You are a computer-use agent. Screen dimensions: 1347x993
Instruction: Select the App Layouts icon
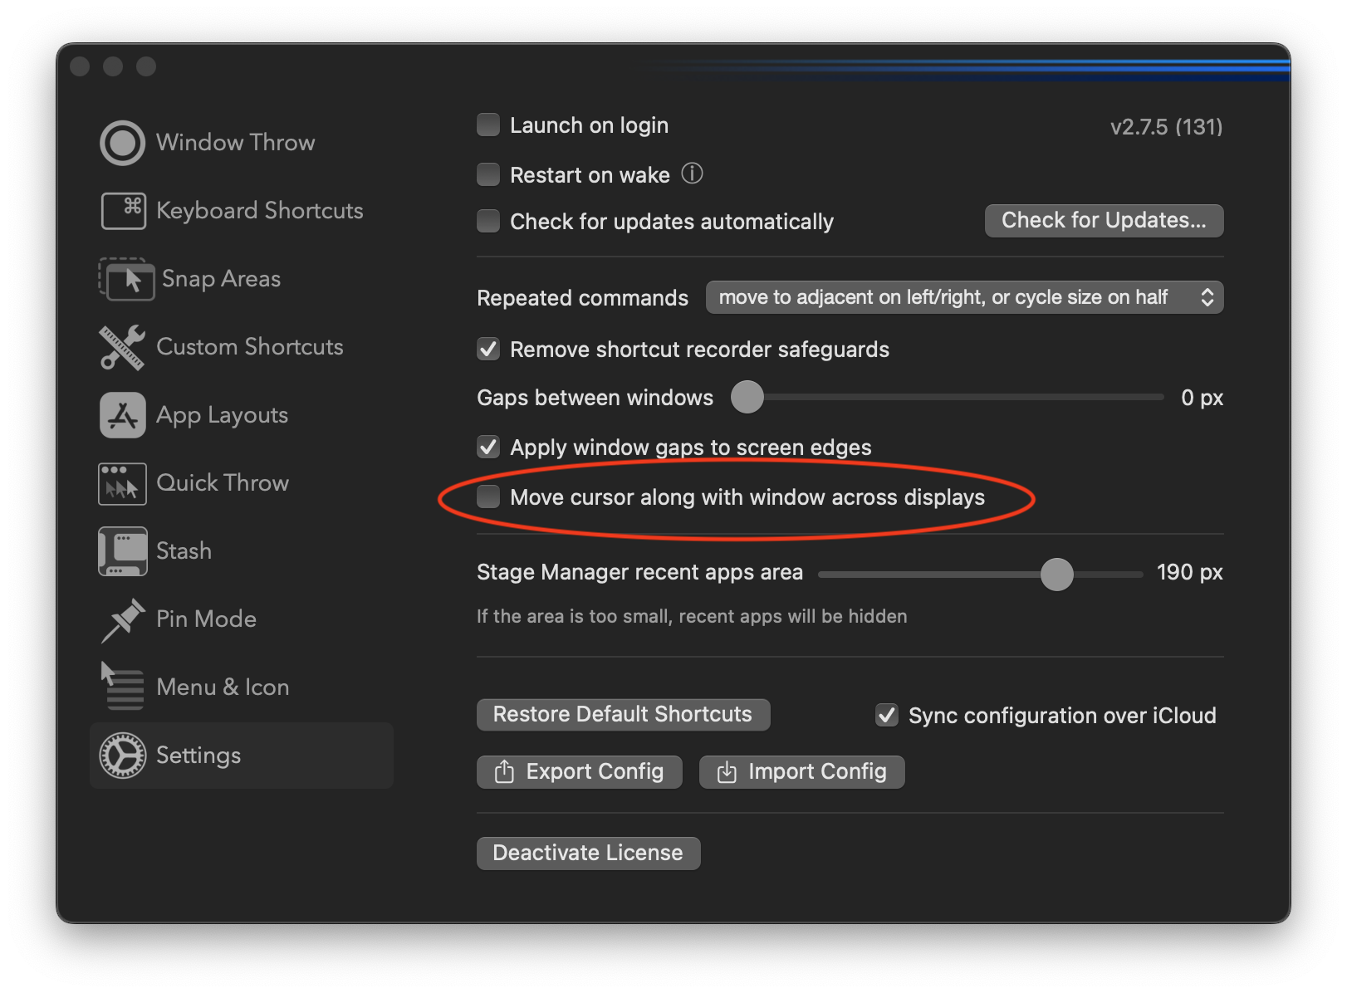pyautogui.click(x=121, y=414)
